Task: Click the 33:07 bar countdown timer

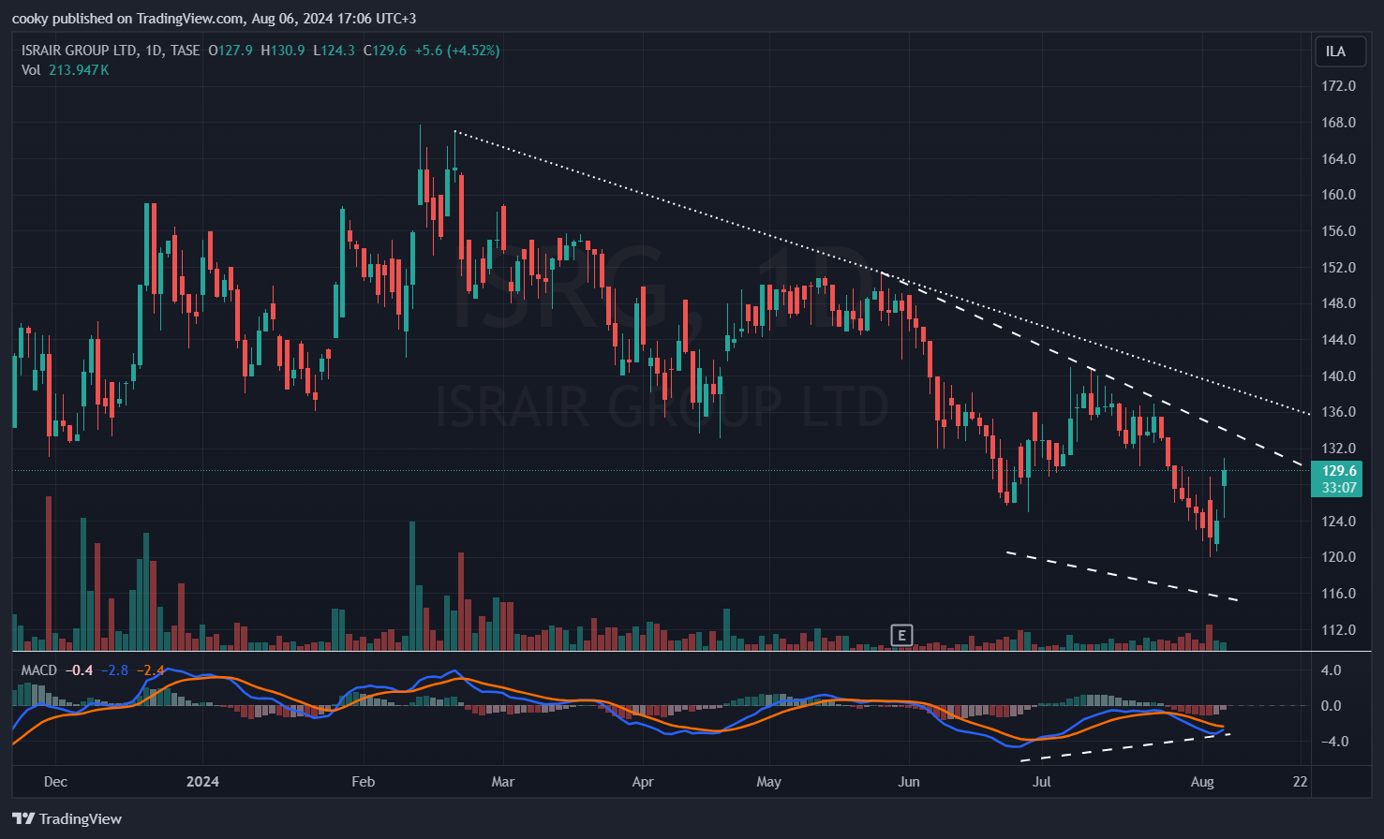Action: [x=1339, y=488]
